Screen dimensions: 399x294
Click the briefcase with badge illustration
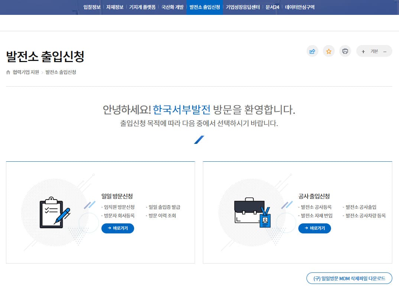252,212
